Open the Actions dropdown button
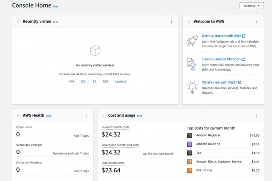Image resolution: width=272 pixels, height=181 pixels. click(x=251, y=6)
